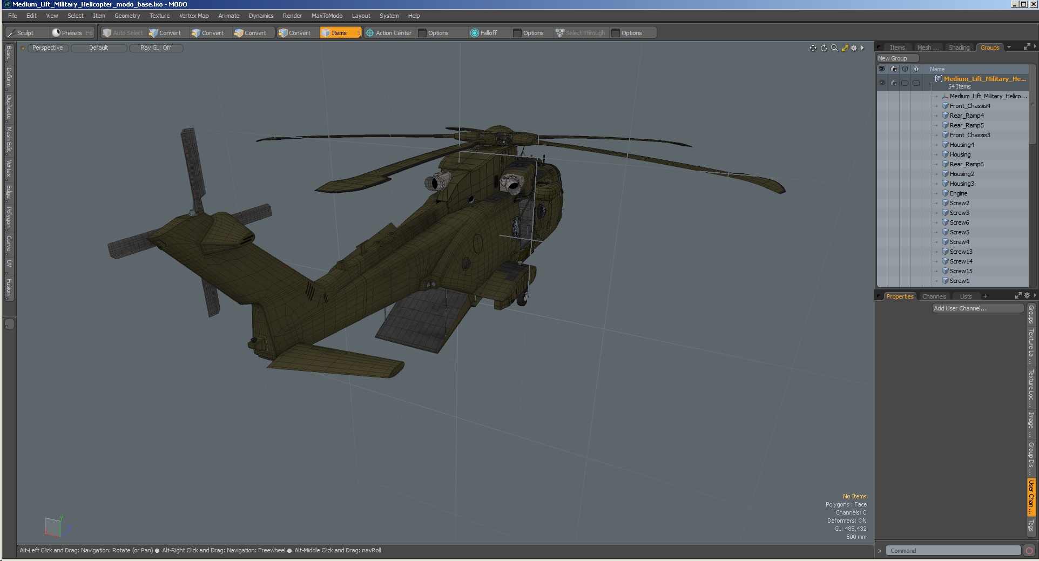1039x561 pixels.
Task: Switch to the Channels tab
Action: pos(934,296)
